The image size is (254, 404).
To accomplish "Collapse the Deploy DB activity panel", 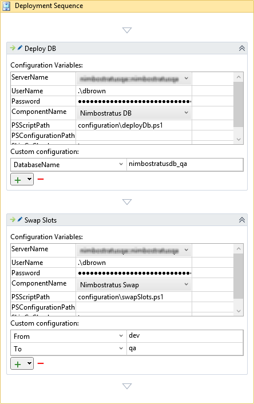I will 241,48.
